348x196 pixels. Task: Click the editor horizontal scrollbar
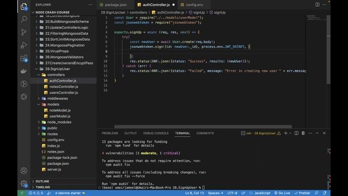click(x=203, y=126)
